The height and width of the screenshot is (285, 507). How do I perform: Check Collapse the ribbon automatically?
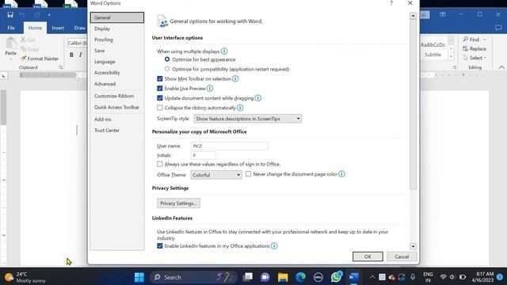pos(160,108)
